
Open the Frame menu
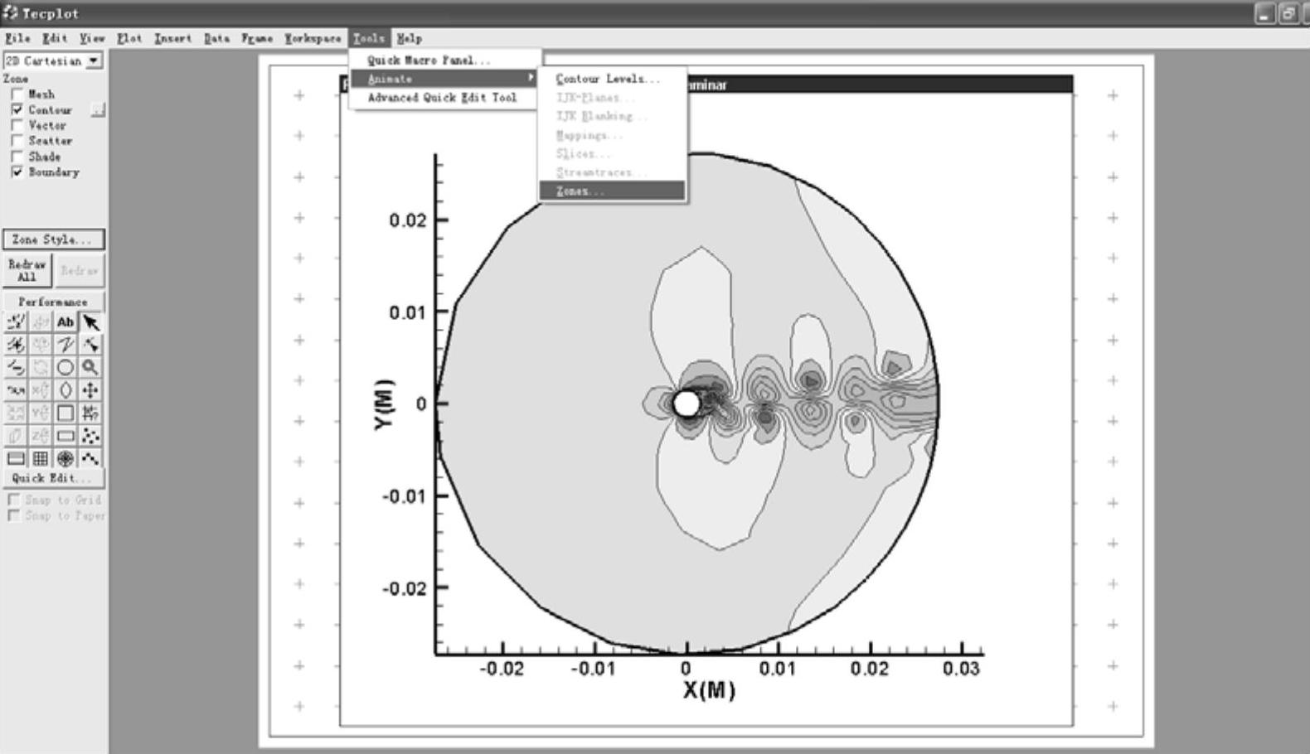[257, 38]
